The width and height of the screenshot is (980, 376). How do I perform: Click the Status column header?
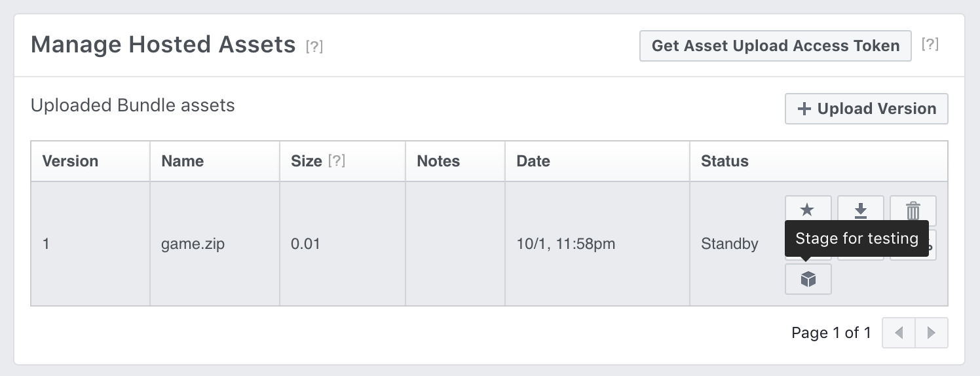pyautogui.click(x=725, y=161)
